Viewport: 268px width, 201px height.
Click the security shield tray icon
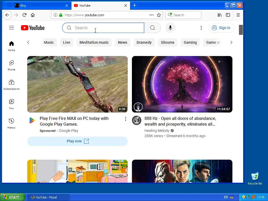pyautogui.click(x=244, y=197)
